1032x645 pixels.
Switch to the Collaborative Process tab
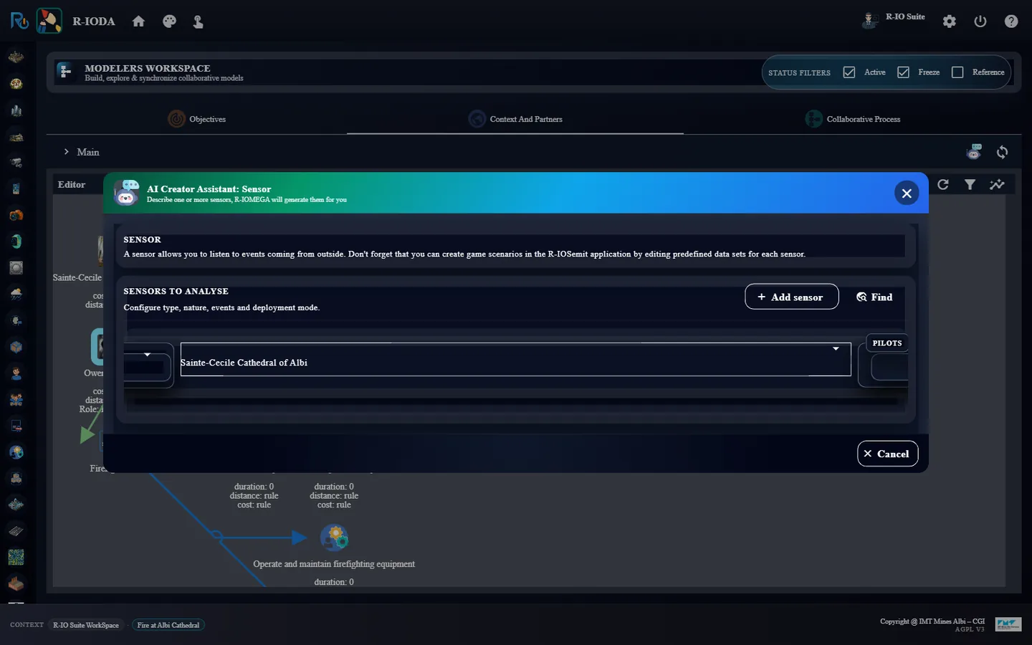(853, 119)
